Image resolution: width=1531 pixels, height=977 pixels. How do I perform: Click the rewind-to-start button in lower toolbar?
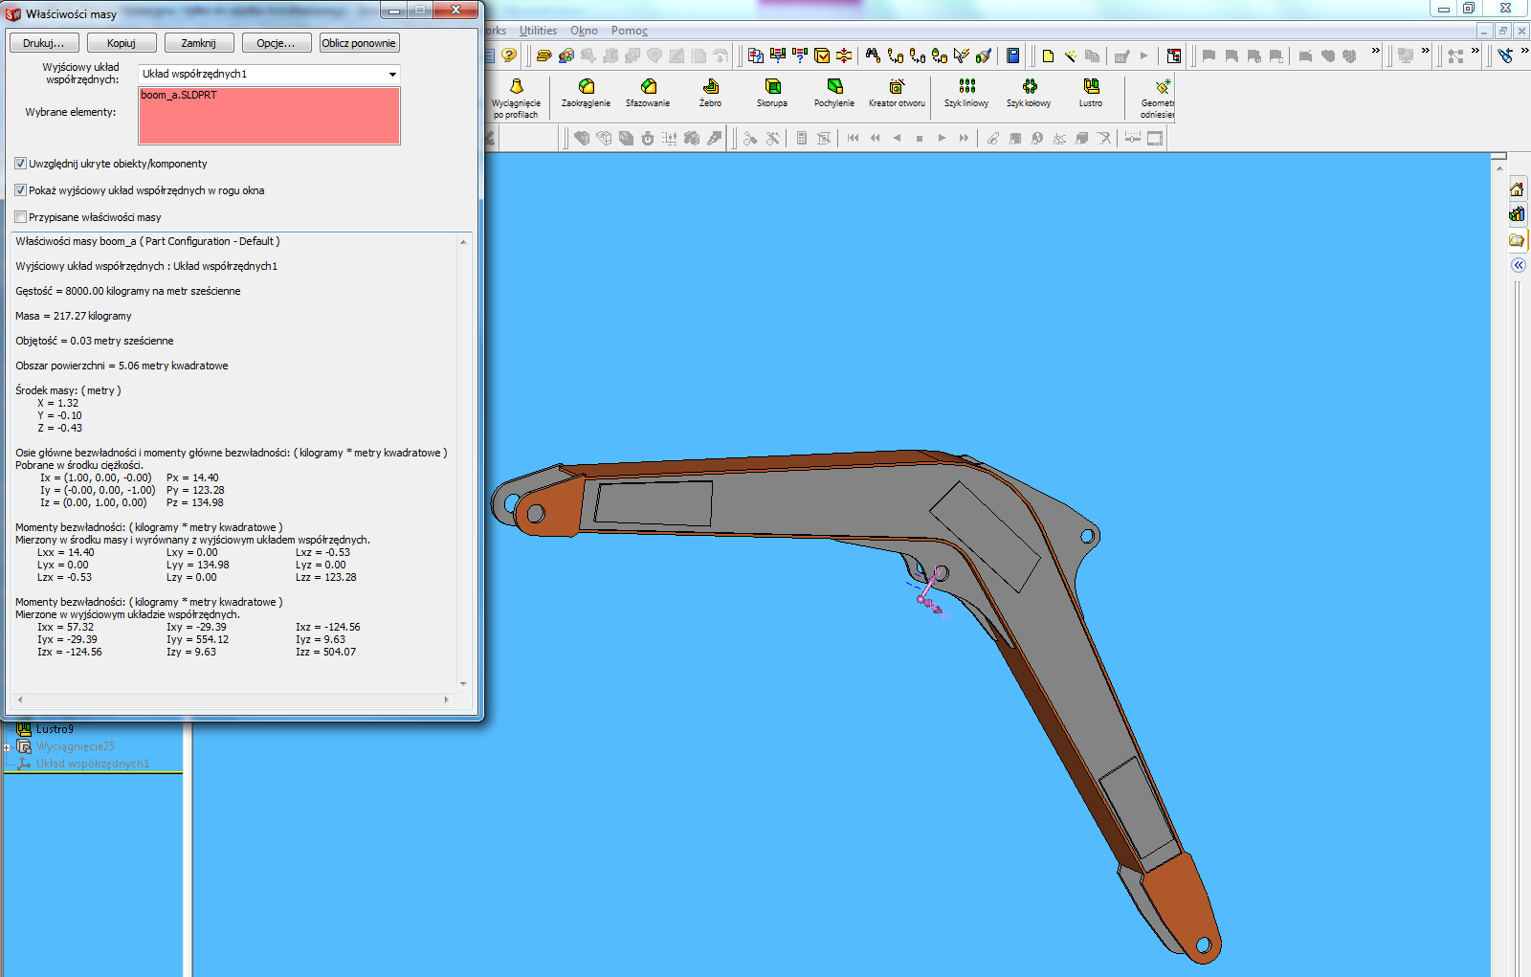[x=853, y=138]
